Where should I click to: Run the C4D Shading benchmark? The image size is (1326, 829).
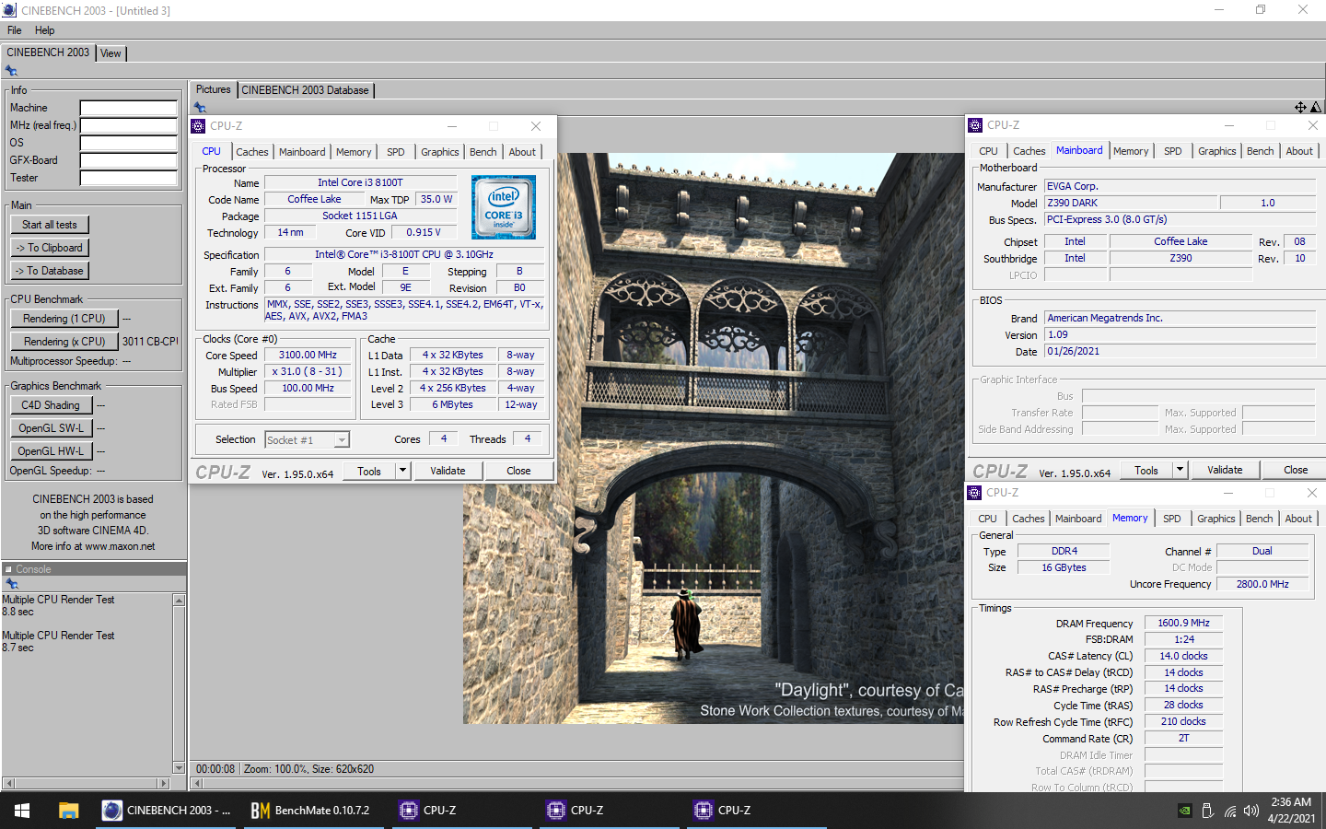click(51, 405)
